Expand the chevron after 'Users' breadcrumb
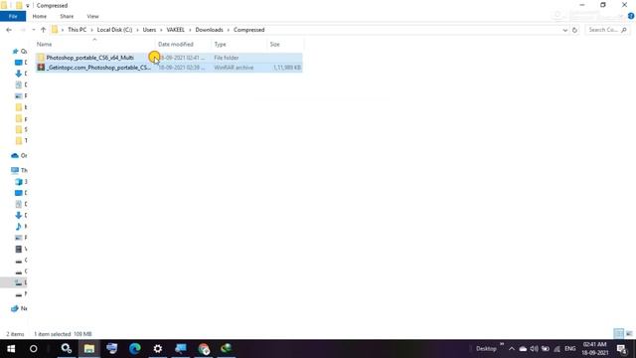Screen dimensions: 636x358 click(161, 30)
